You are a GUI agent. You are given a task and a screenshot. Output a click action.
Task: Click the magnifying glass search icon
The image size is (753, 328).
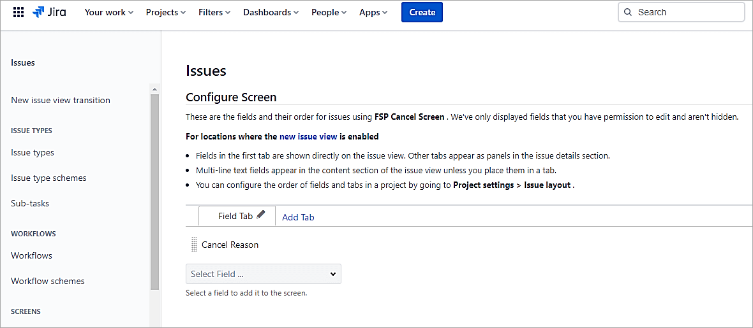coord(628,12)
